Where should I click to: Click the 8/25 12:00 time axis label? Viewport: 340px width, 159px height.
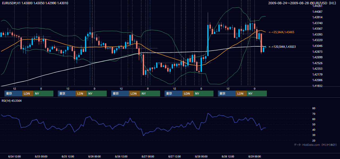(68, 156)
